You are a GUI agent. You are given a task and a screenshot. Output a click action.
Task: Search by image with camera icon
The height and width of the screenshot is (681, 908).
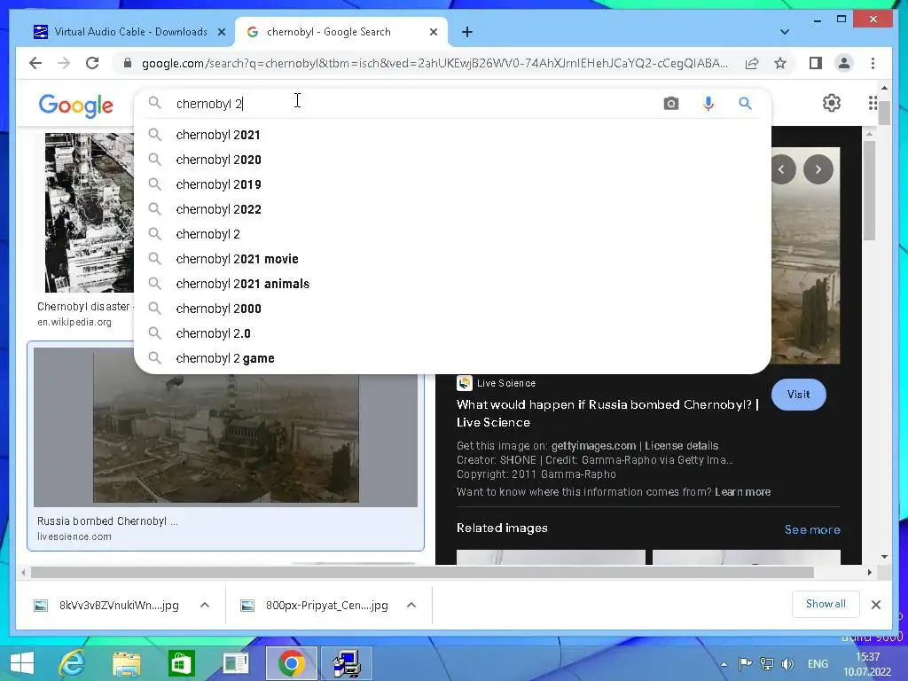click(670, 104)
